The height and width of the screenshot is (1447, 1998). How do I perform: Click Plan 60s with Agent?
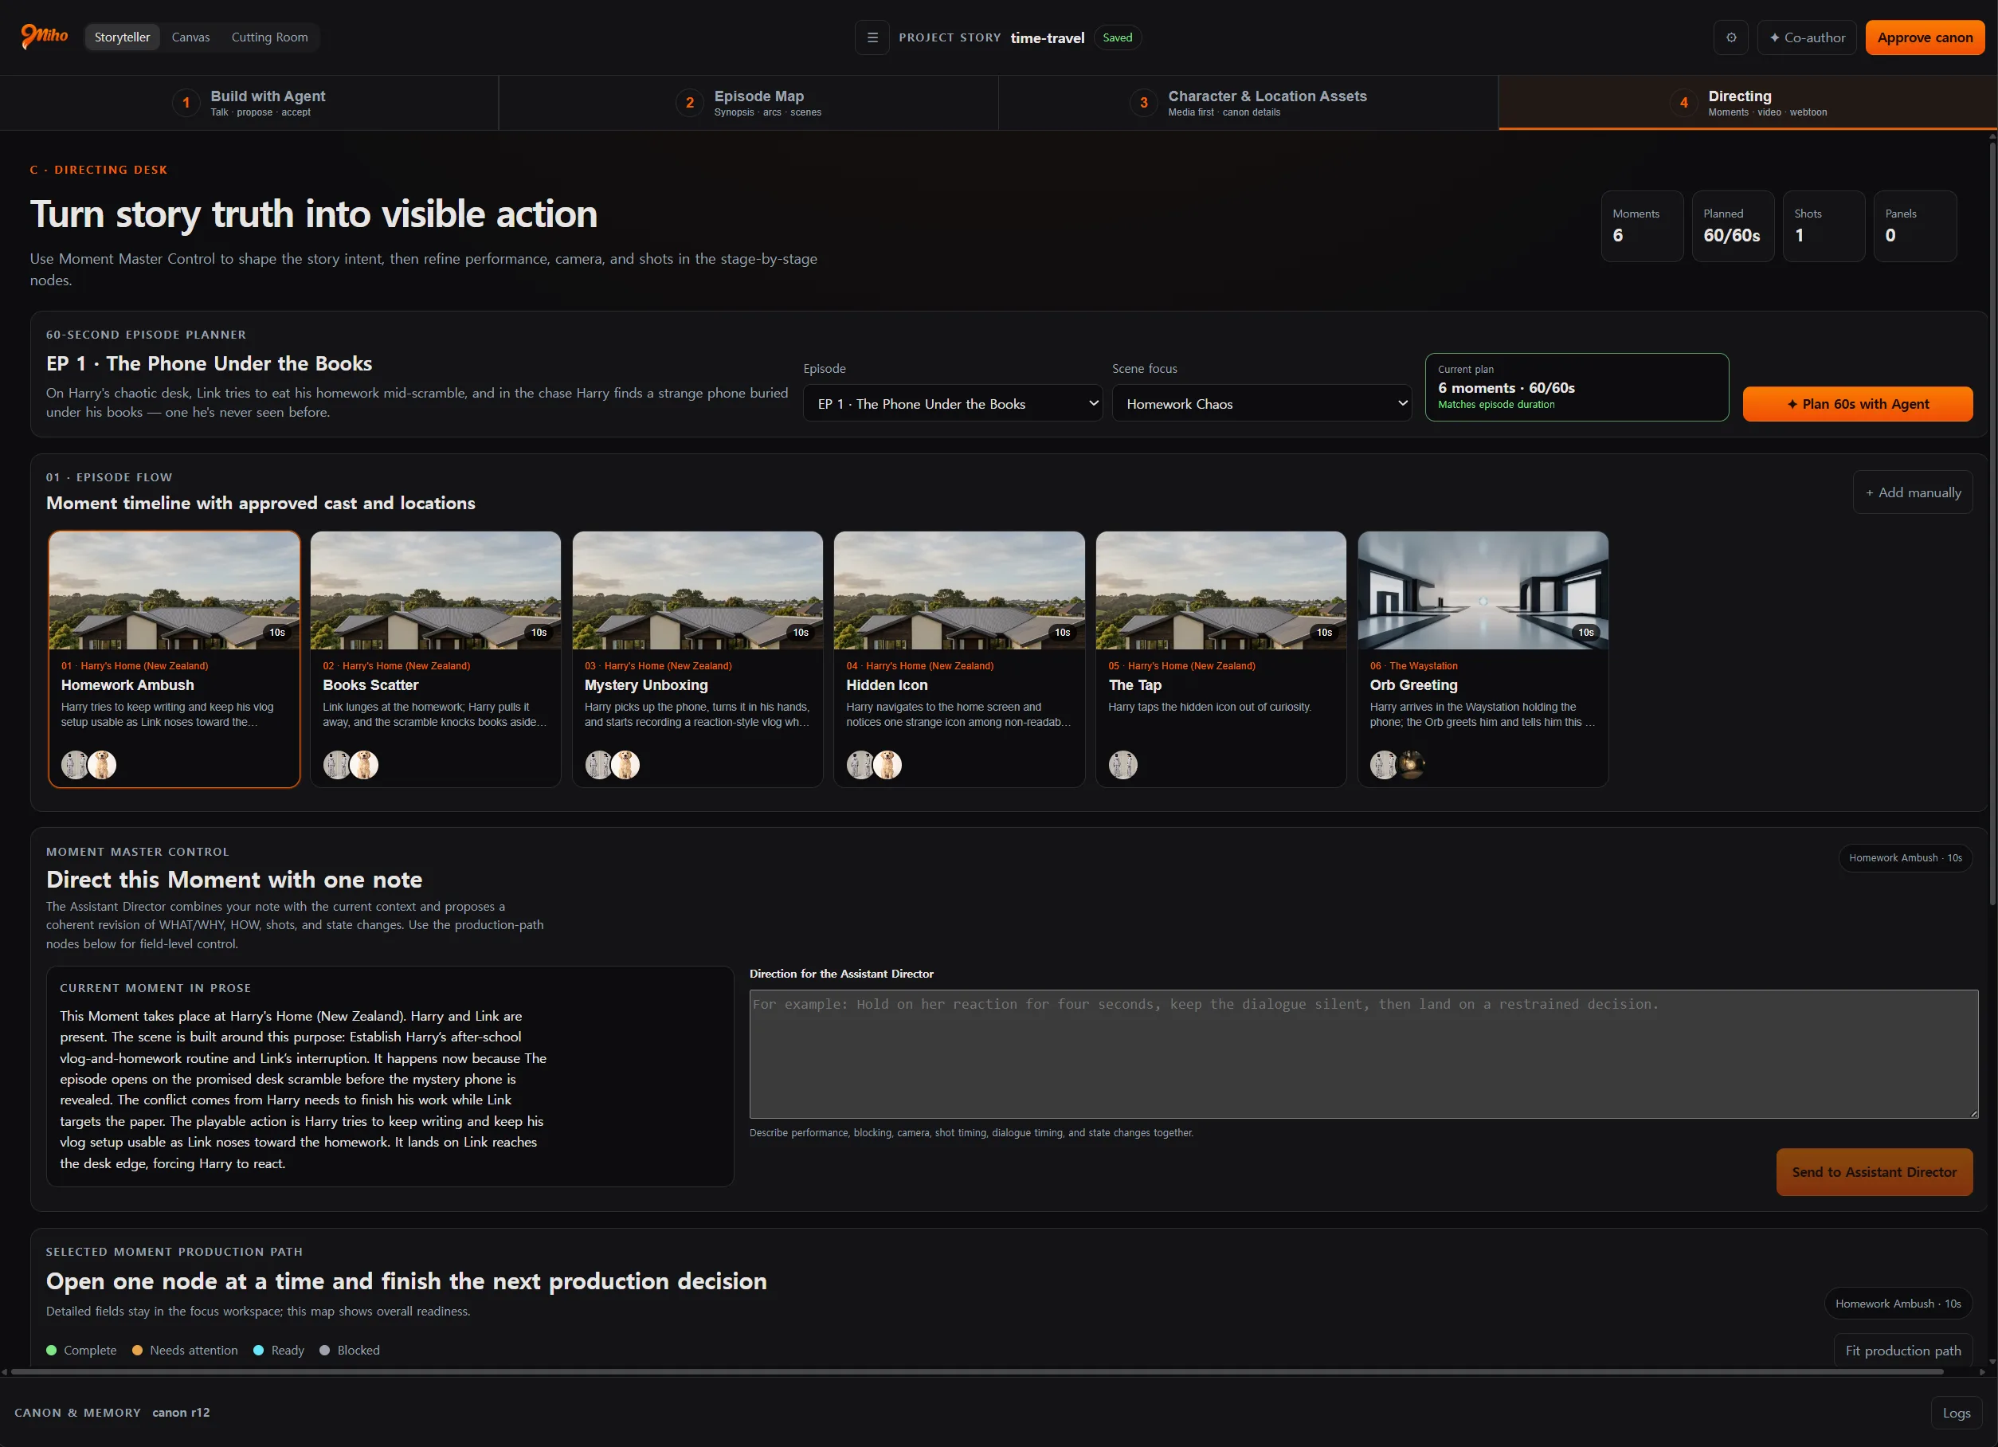point(1858,404)
